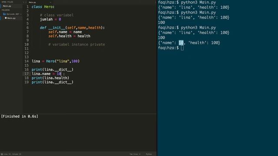Click 'lina.name = 10' on line 17

pos(46,74)
